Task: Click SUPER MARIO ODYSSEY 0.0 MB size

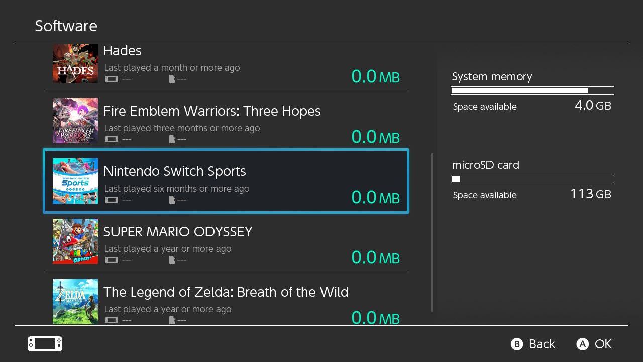Action: pyautogui.click(x=375, y=258)
